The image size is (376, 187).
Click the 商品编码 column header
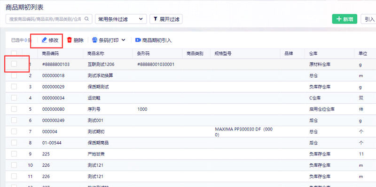click(50, 53)
